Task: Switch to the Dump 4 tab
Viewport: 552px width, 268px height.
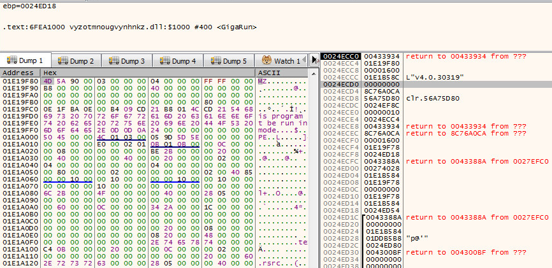Action: click(x=178, y=61)
